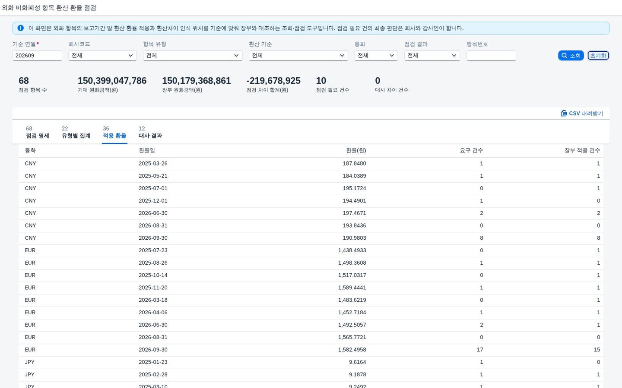Click the rate value 194.4901
Viewport: 622px width, 388px height.
point(354,201)
